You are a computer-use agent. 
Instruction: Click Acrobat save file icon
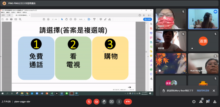(2, 19)
